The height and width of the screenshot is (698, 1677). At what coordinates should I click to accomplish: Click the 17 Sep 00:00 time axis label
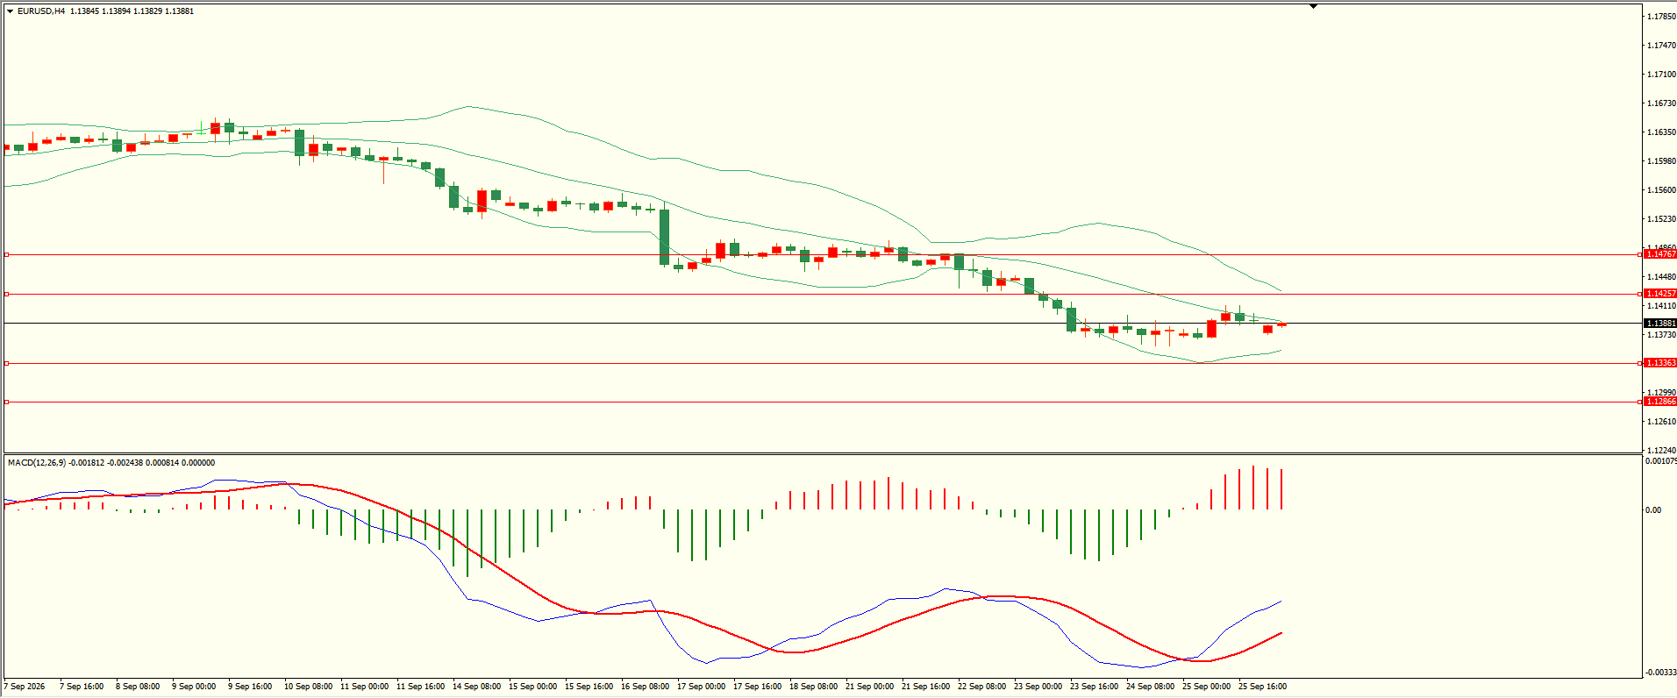pos(701,687)
